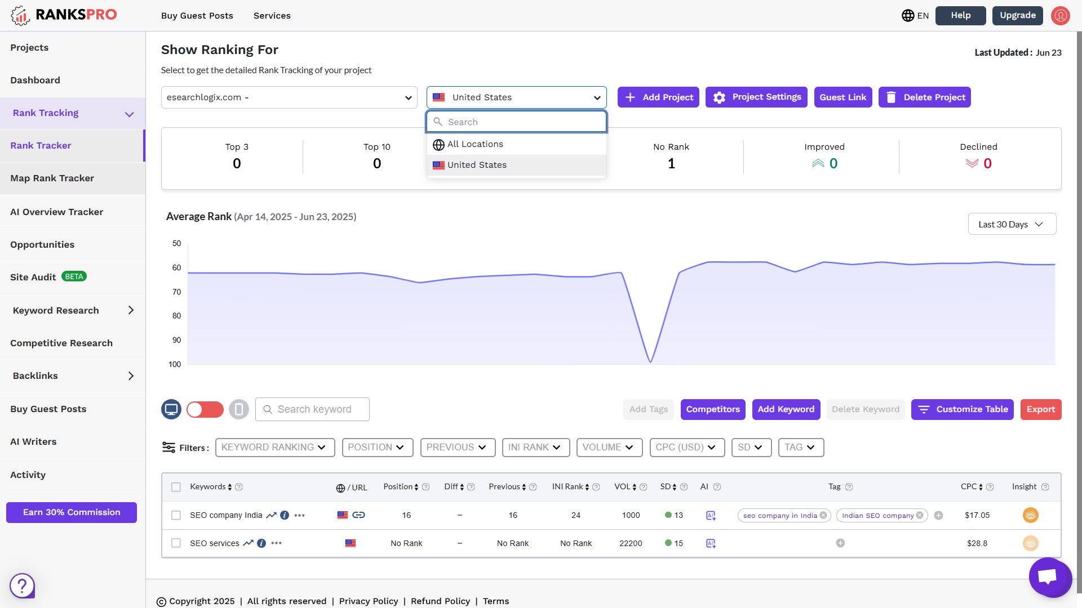Remove the 'Indian SEO company' tag
This screenshot has width=1082, height=608.
[x=920, y=515]
